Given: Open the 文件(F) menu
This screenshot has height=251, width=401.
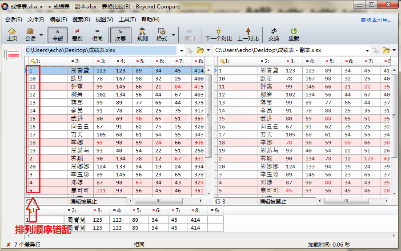Looking at the screenshot, I should [x=36, y=20].
